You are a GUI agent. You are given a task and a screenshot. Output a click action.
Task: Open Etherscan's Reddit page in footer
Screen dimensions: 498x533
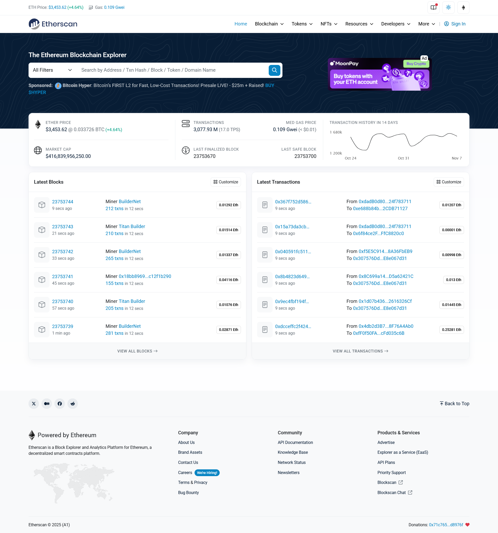tap(73, 403)
